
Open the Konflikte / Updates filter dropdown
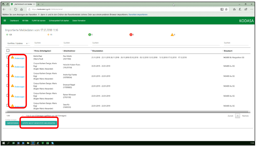click(29, 43)
